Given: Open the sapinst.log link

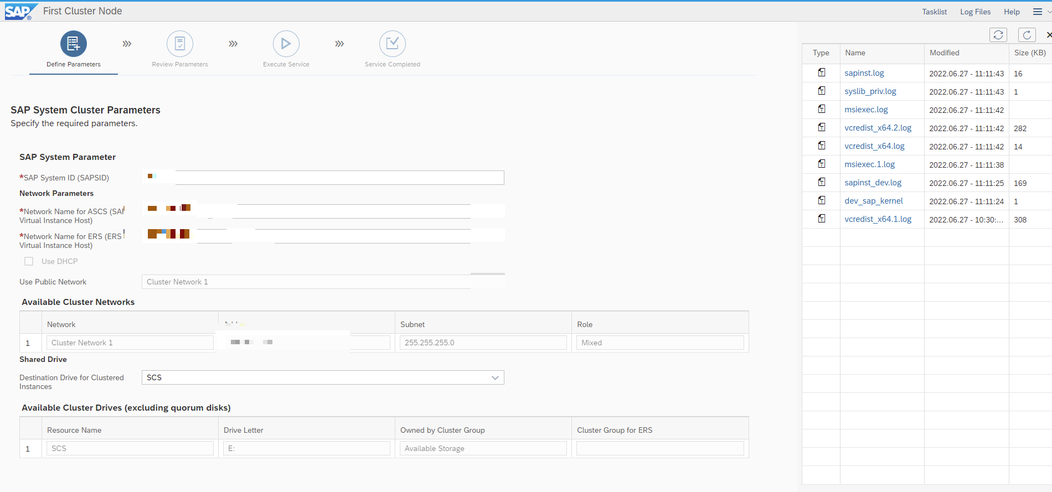Looking at the screenshot, I should [864, 73].
